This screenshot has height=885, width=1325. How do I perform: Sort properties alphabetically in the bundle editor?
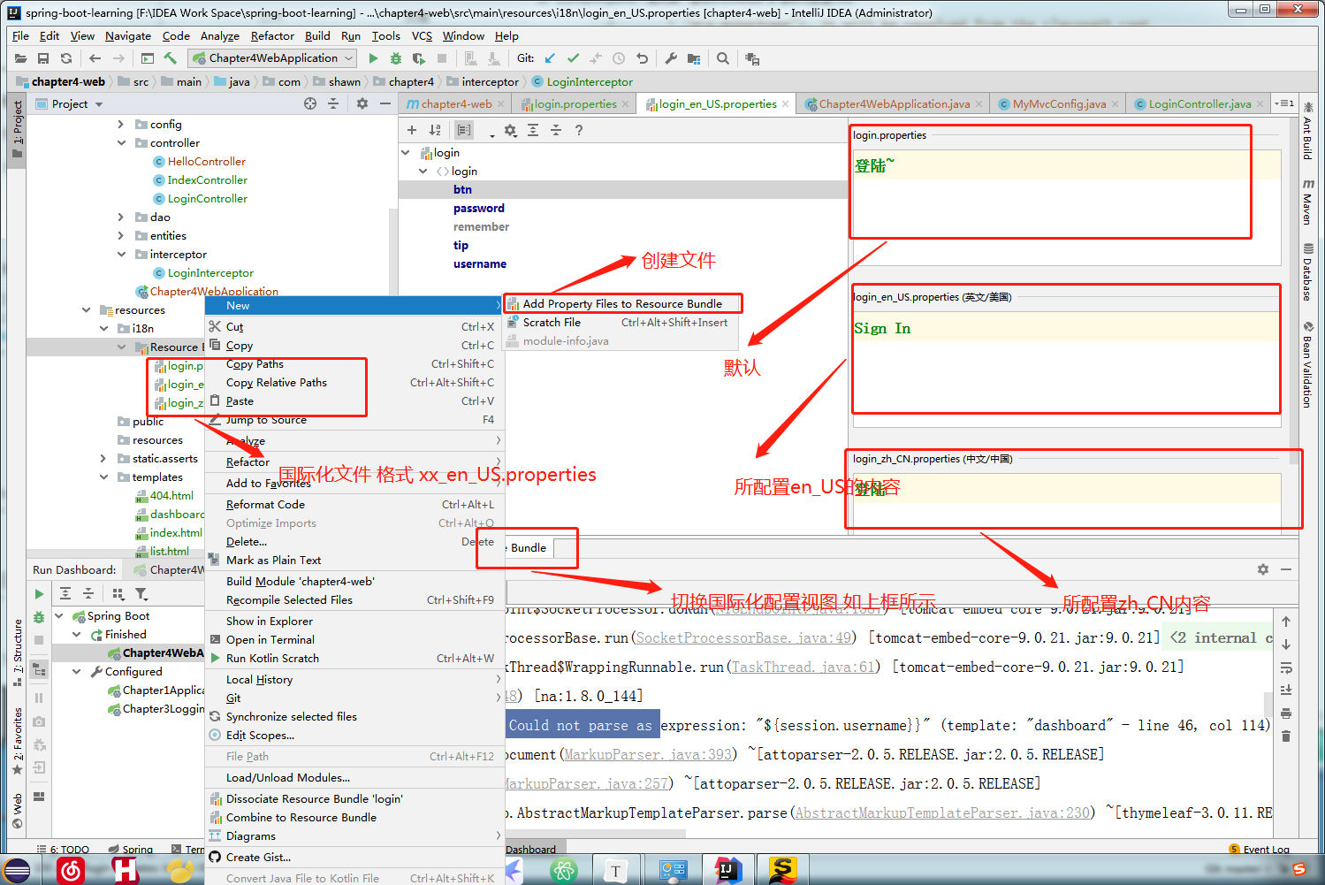(435, 130)
